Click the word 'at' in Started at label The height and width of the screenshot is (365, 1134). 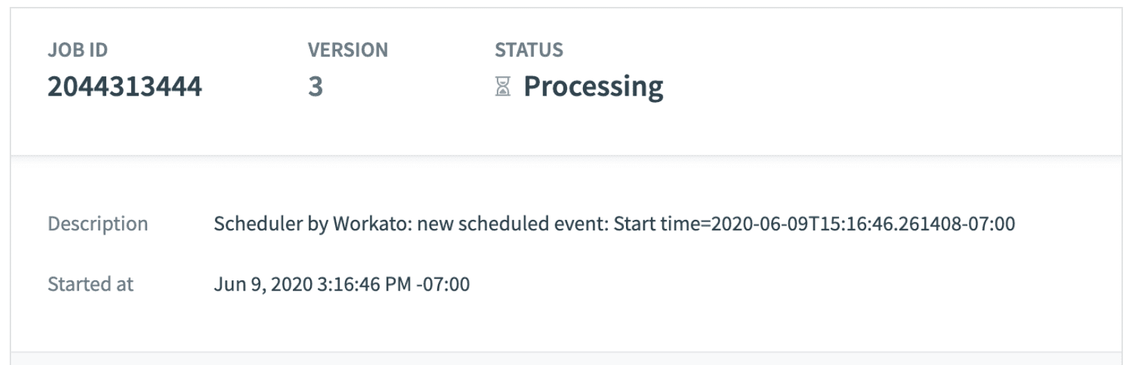coord(125,284)
